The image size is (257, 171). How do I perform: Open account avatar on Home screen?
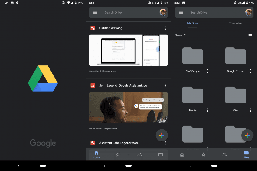pos(163,12)
